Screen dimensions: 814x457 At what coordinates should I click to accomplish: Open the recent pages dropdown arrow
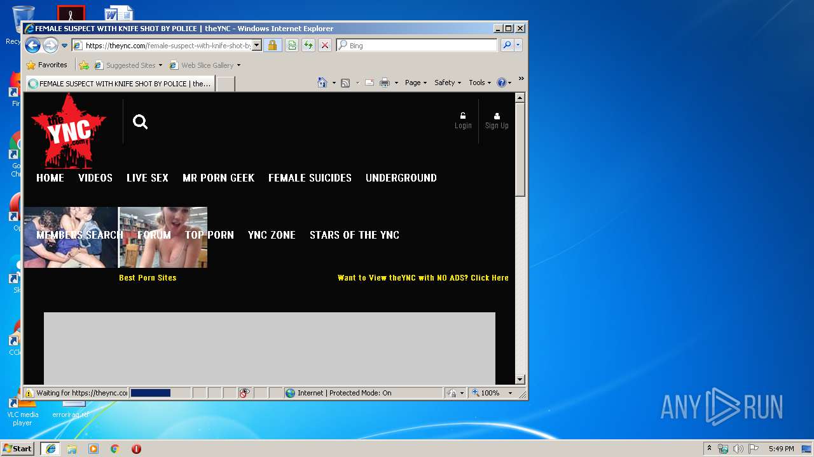pyautogui.click(x=64, y=46)
